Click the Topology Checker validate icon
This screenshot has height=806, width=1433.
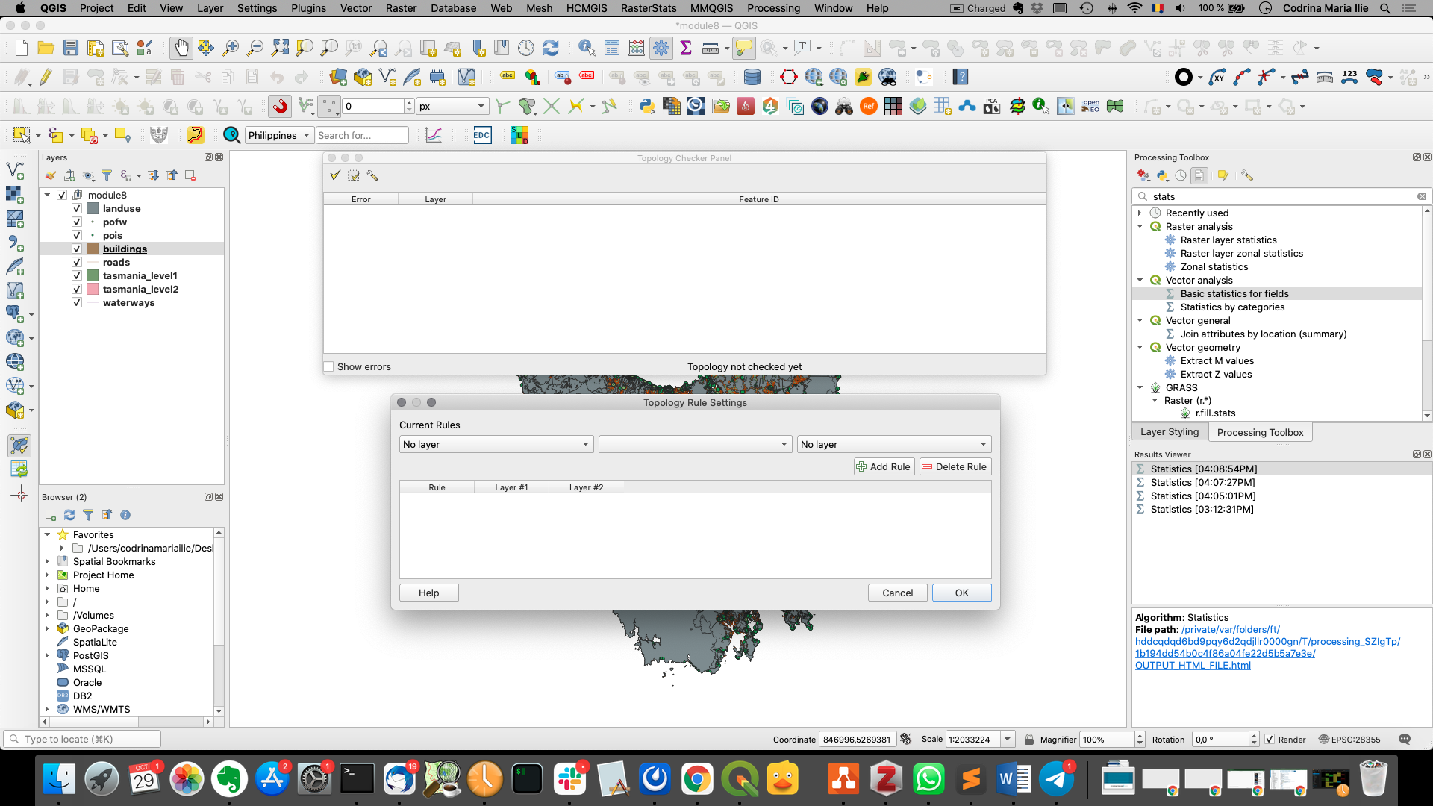(x=336, y=175)
